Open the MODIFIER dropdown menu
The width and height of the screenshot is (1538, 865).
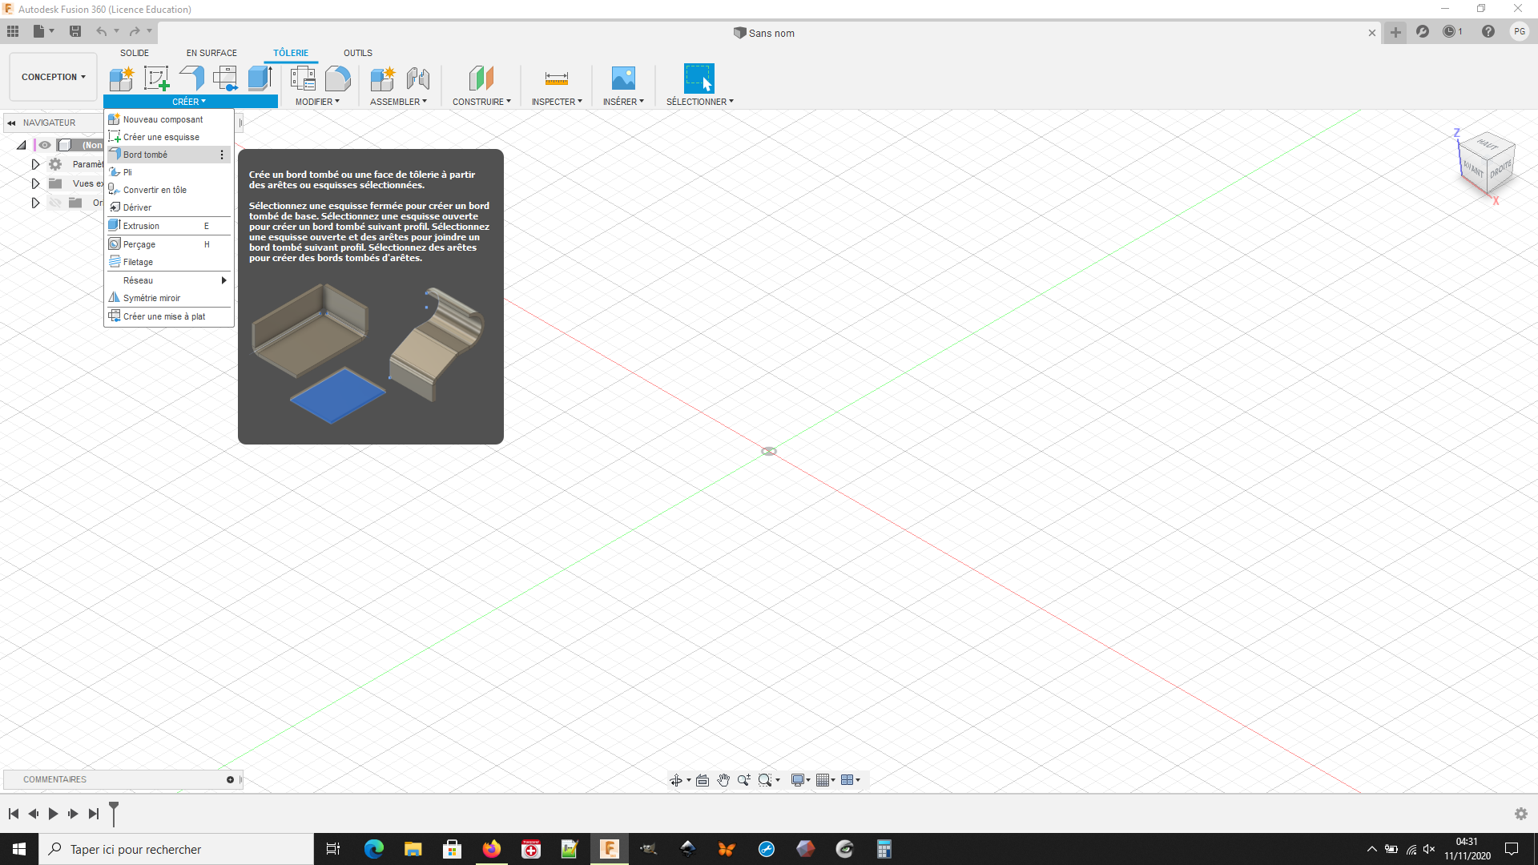[317, 102]
